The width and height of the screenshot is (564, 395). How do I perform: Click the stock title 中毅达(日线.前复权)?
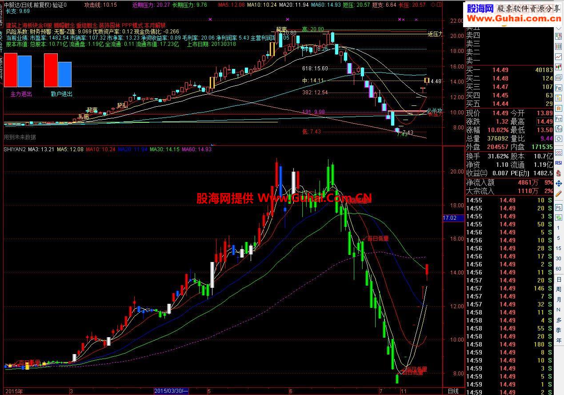pos(28,5)
